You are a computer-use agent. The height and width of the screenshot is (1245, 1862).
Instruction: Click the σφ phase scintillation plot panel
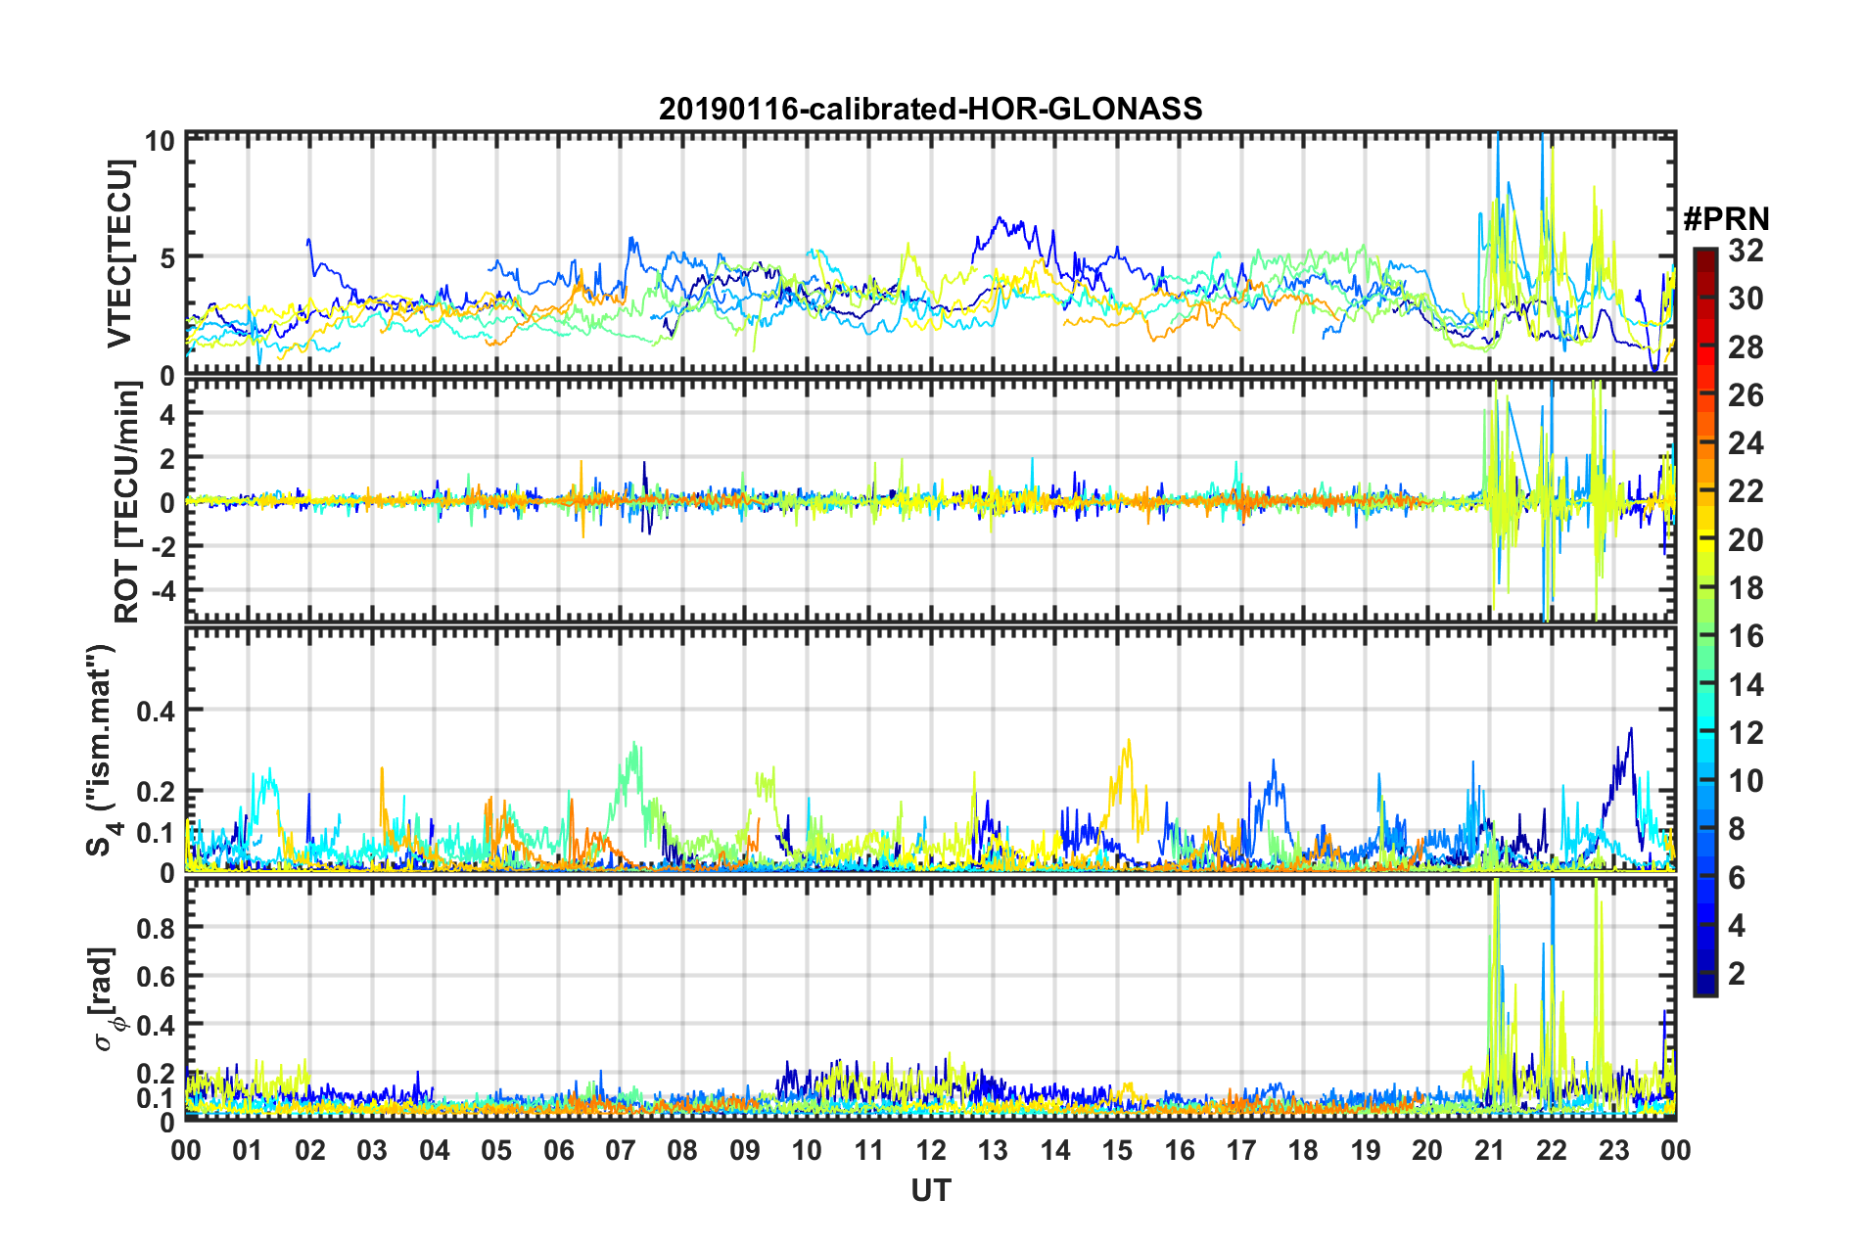pyautogui.click(x=931, y=998)
